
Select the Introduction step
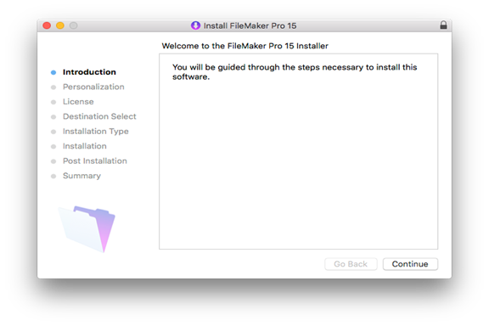pyautogui.click(x=89, y=72)
